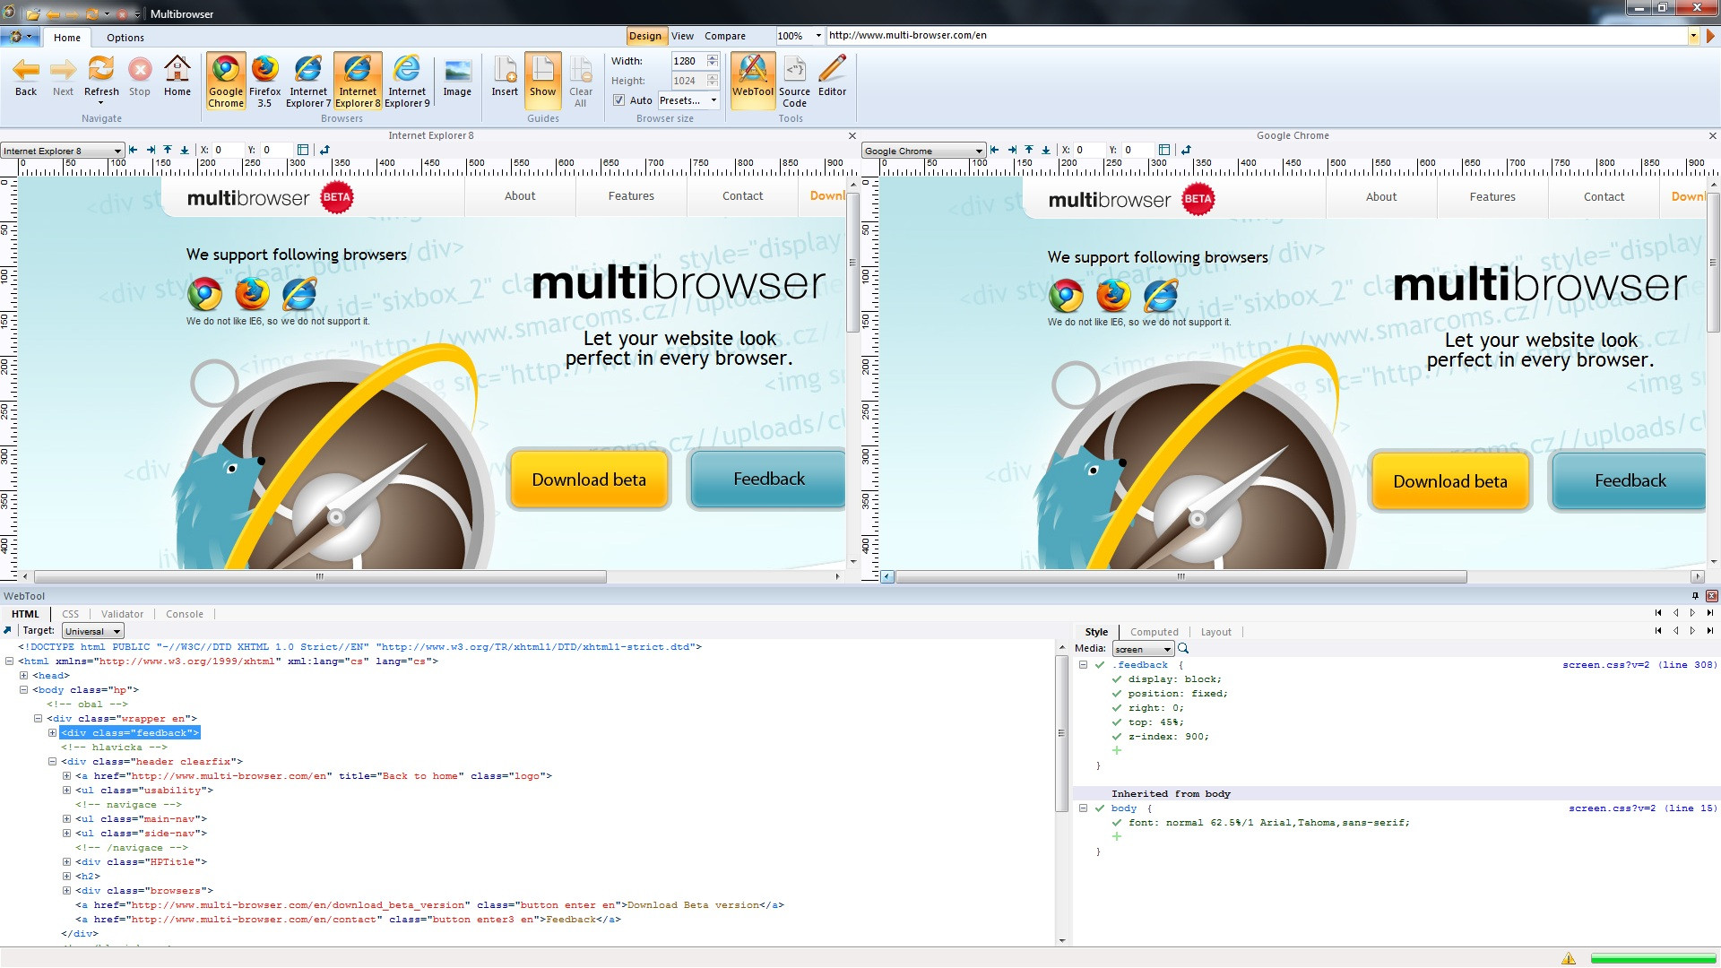
Task: Toggle the .feedback rule checkmark
Action: point(1100,664)
